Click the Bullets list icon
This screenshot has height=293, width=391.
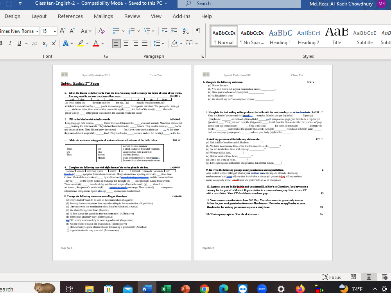116,30
